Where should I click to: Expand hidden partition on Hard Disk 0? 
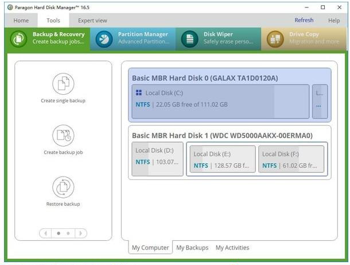point(320,102)
